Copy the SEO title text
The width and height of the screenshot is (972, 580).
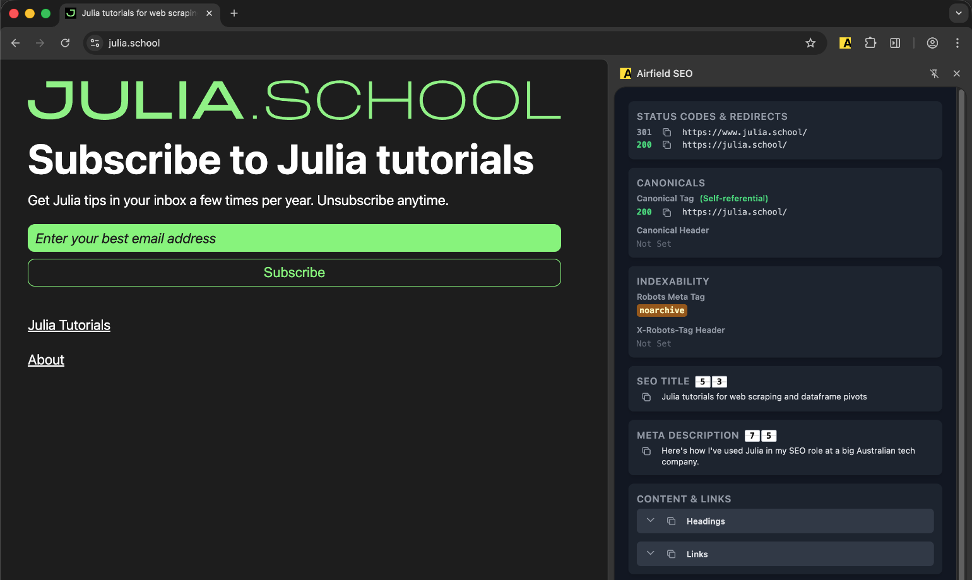point(646,397)
